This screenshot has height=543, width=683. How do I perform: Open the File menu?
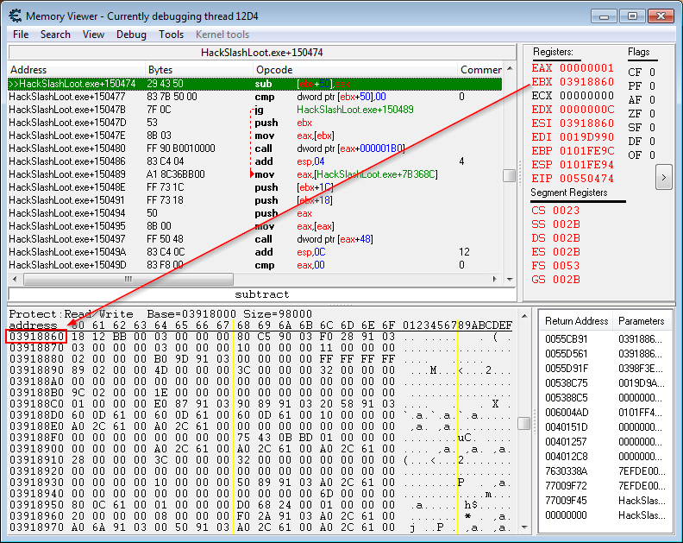(x=21, y=35)
